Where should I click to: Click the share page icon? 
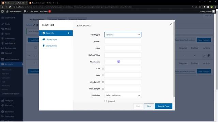pos(196,7)
